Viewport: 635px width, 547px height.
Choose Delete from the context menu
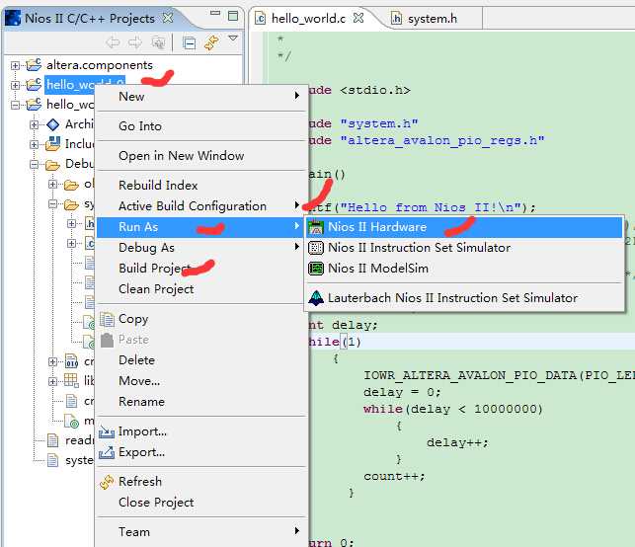tap(200, 360)
